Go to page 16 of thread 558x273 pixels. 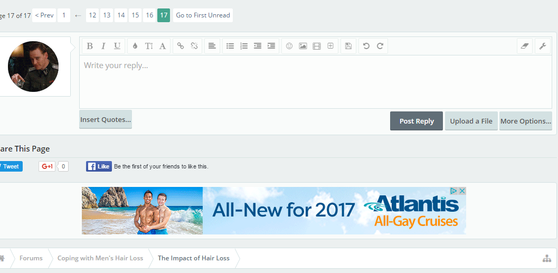point(149,15)
